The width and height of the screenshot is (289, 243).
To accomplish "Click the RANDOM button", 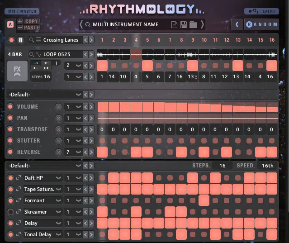I will coord(261,24).
